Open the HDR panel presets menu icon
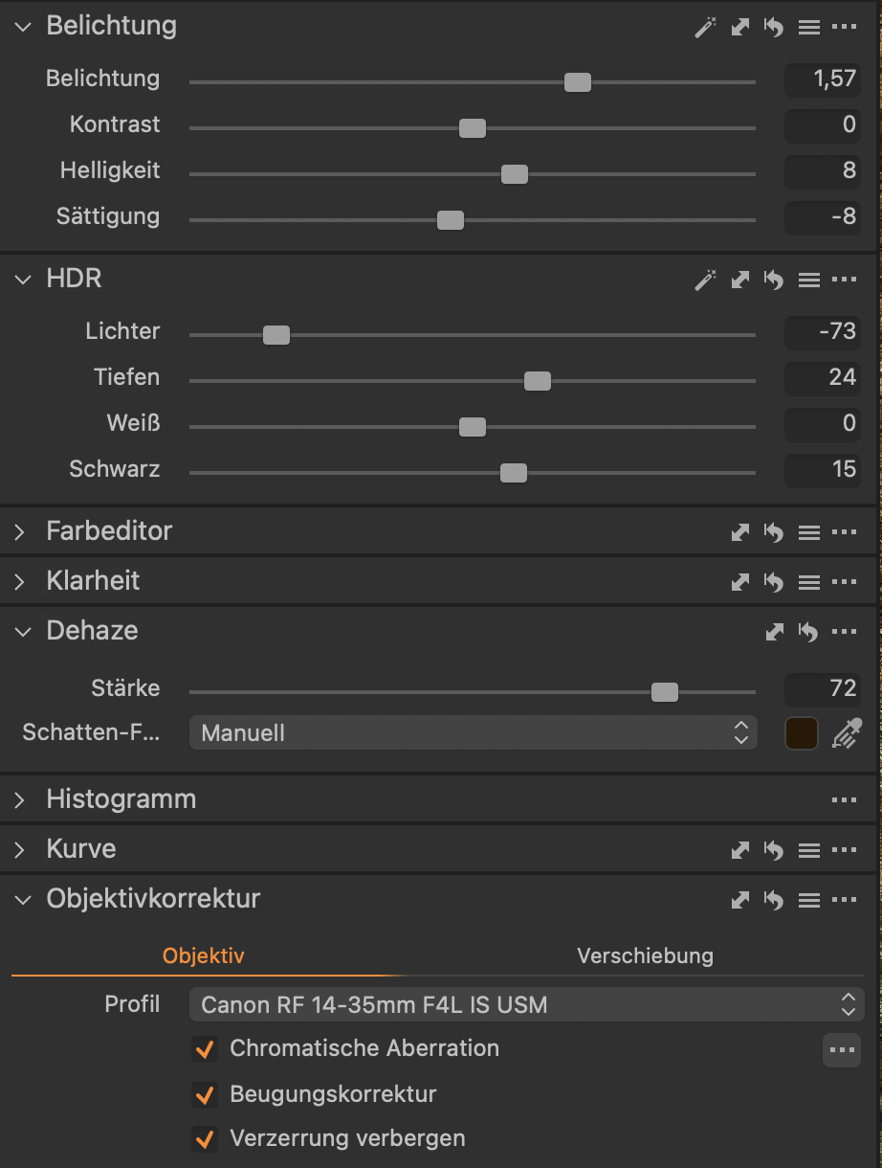Viewport: 882px width, 1168px height. (809, 280)
